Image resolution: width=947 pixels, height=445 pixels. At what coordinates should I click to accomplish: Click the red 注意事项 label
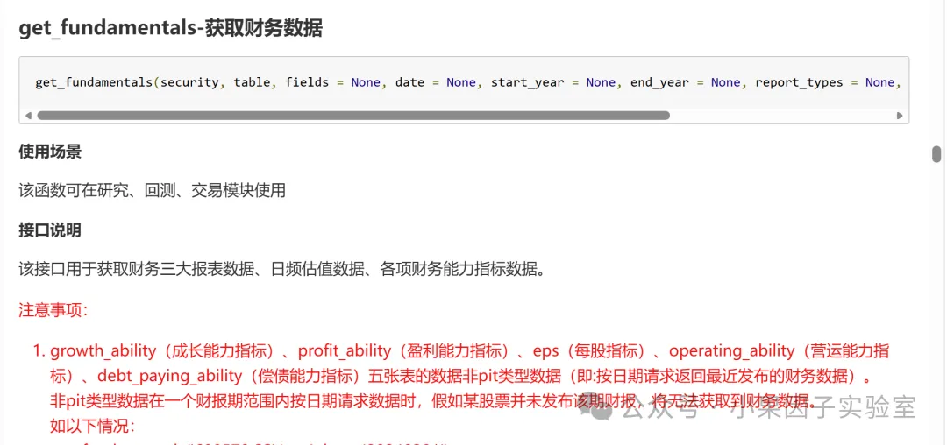tap(53, 310)
